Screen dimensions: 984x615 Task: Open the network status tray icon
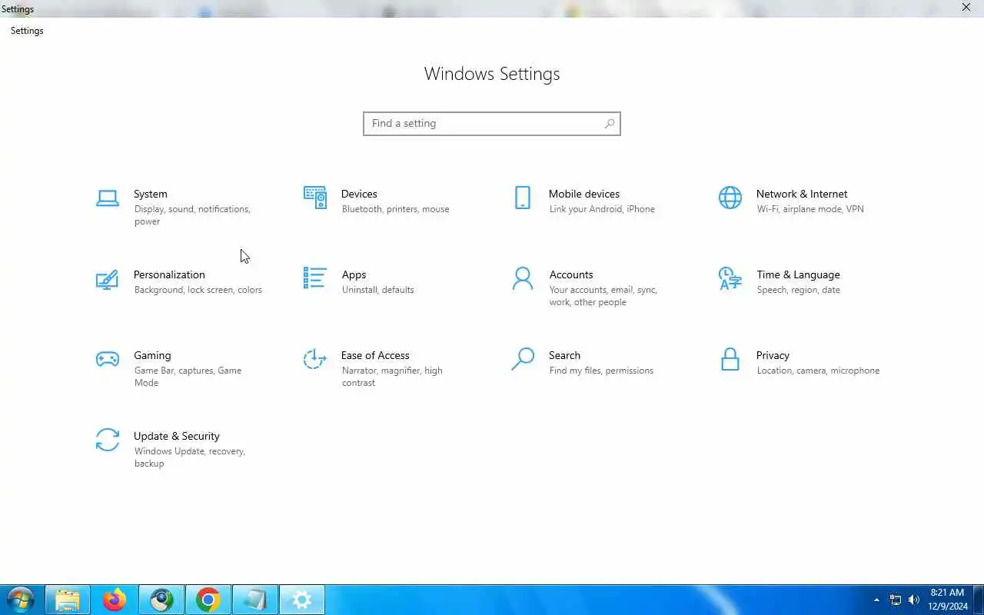[x=896, y=600]
